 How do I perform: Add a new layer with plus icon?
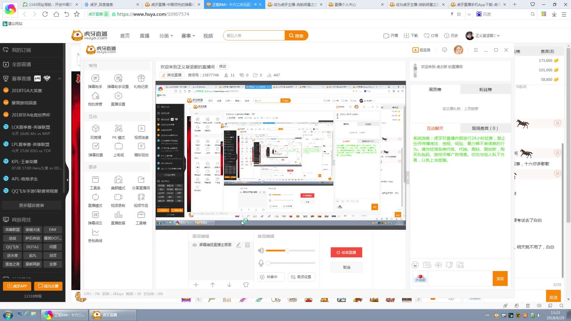click(196, 285)
